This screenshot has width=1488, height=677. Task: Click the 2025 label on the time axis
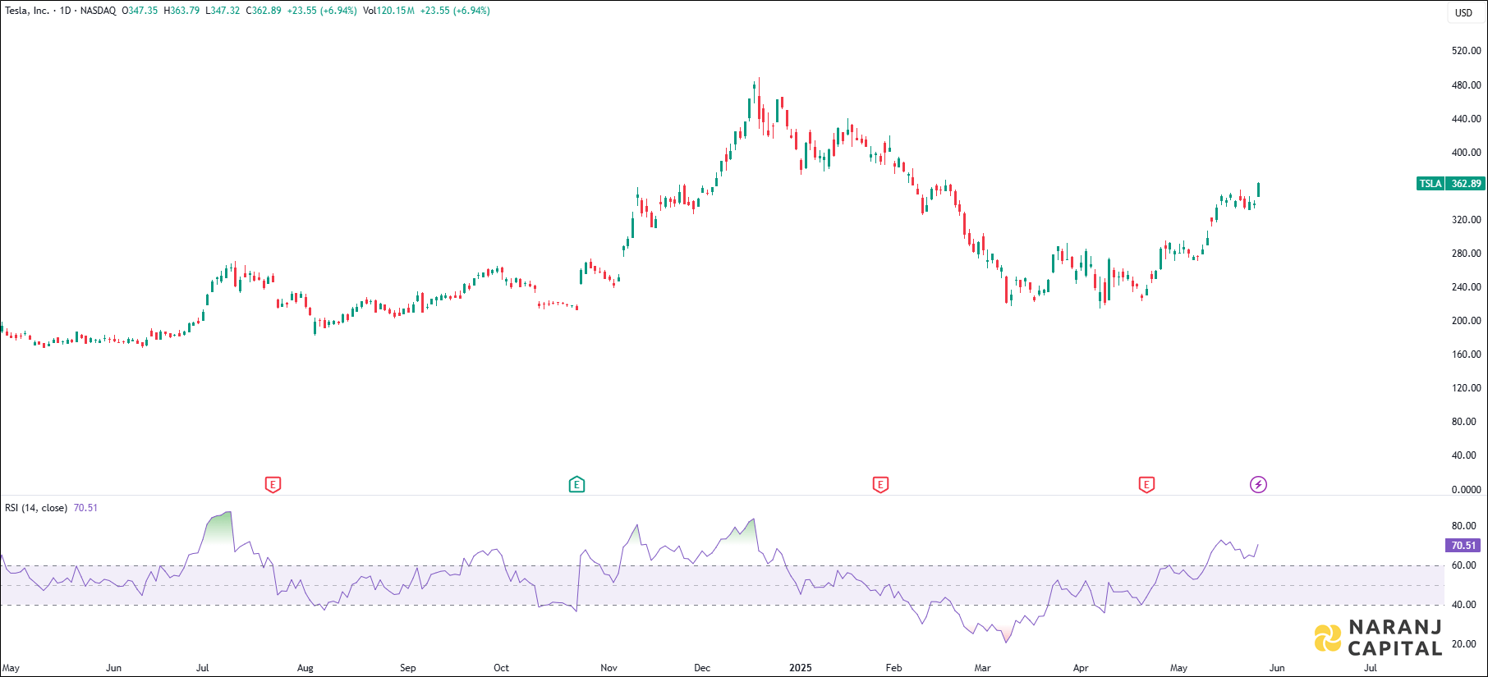801,668
